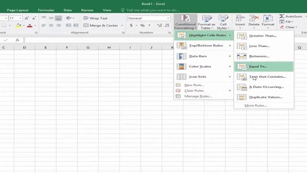Viewport: 307px width, 173px height.
Task: Choose New Rule... from menu
Action: 204,85
